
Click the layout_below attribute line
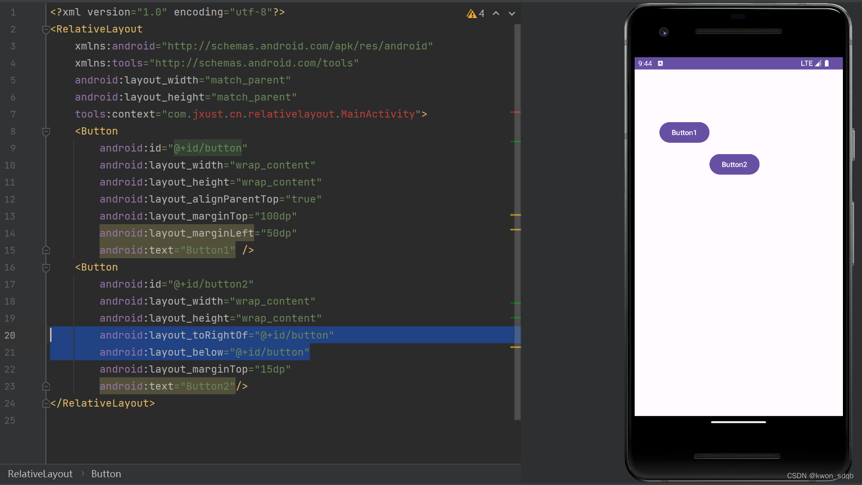coord(204,353)
